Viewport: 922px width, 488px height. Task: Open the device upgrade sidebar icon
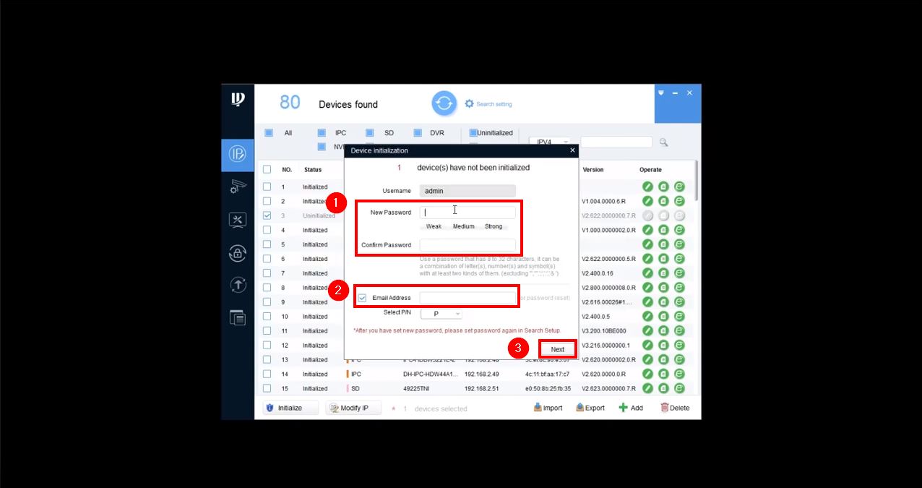[x=238, y=285]
